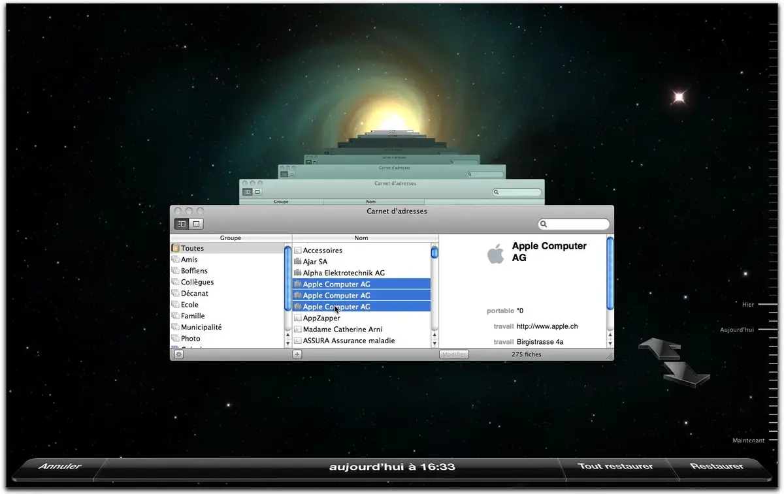Jump to Maintenant on the timeline

[748, 440]
